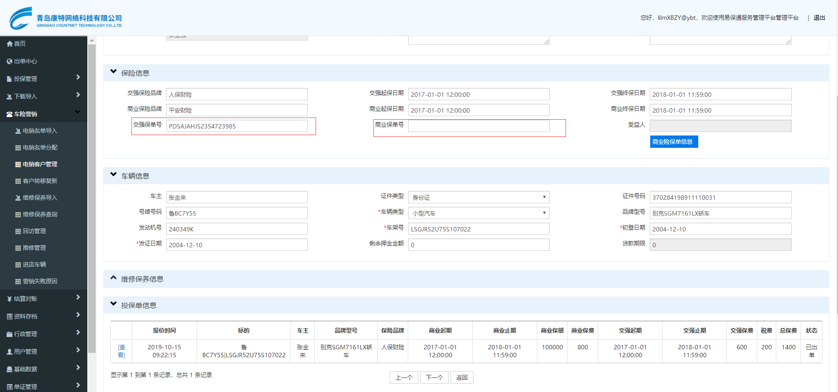The width and height of the screenshot is (838, 392).
Task: Click the 发动机号 input field
Action: tap(237, 229)
